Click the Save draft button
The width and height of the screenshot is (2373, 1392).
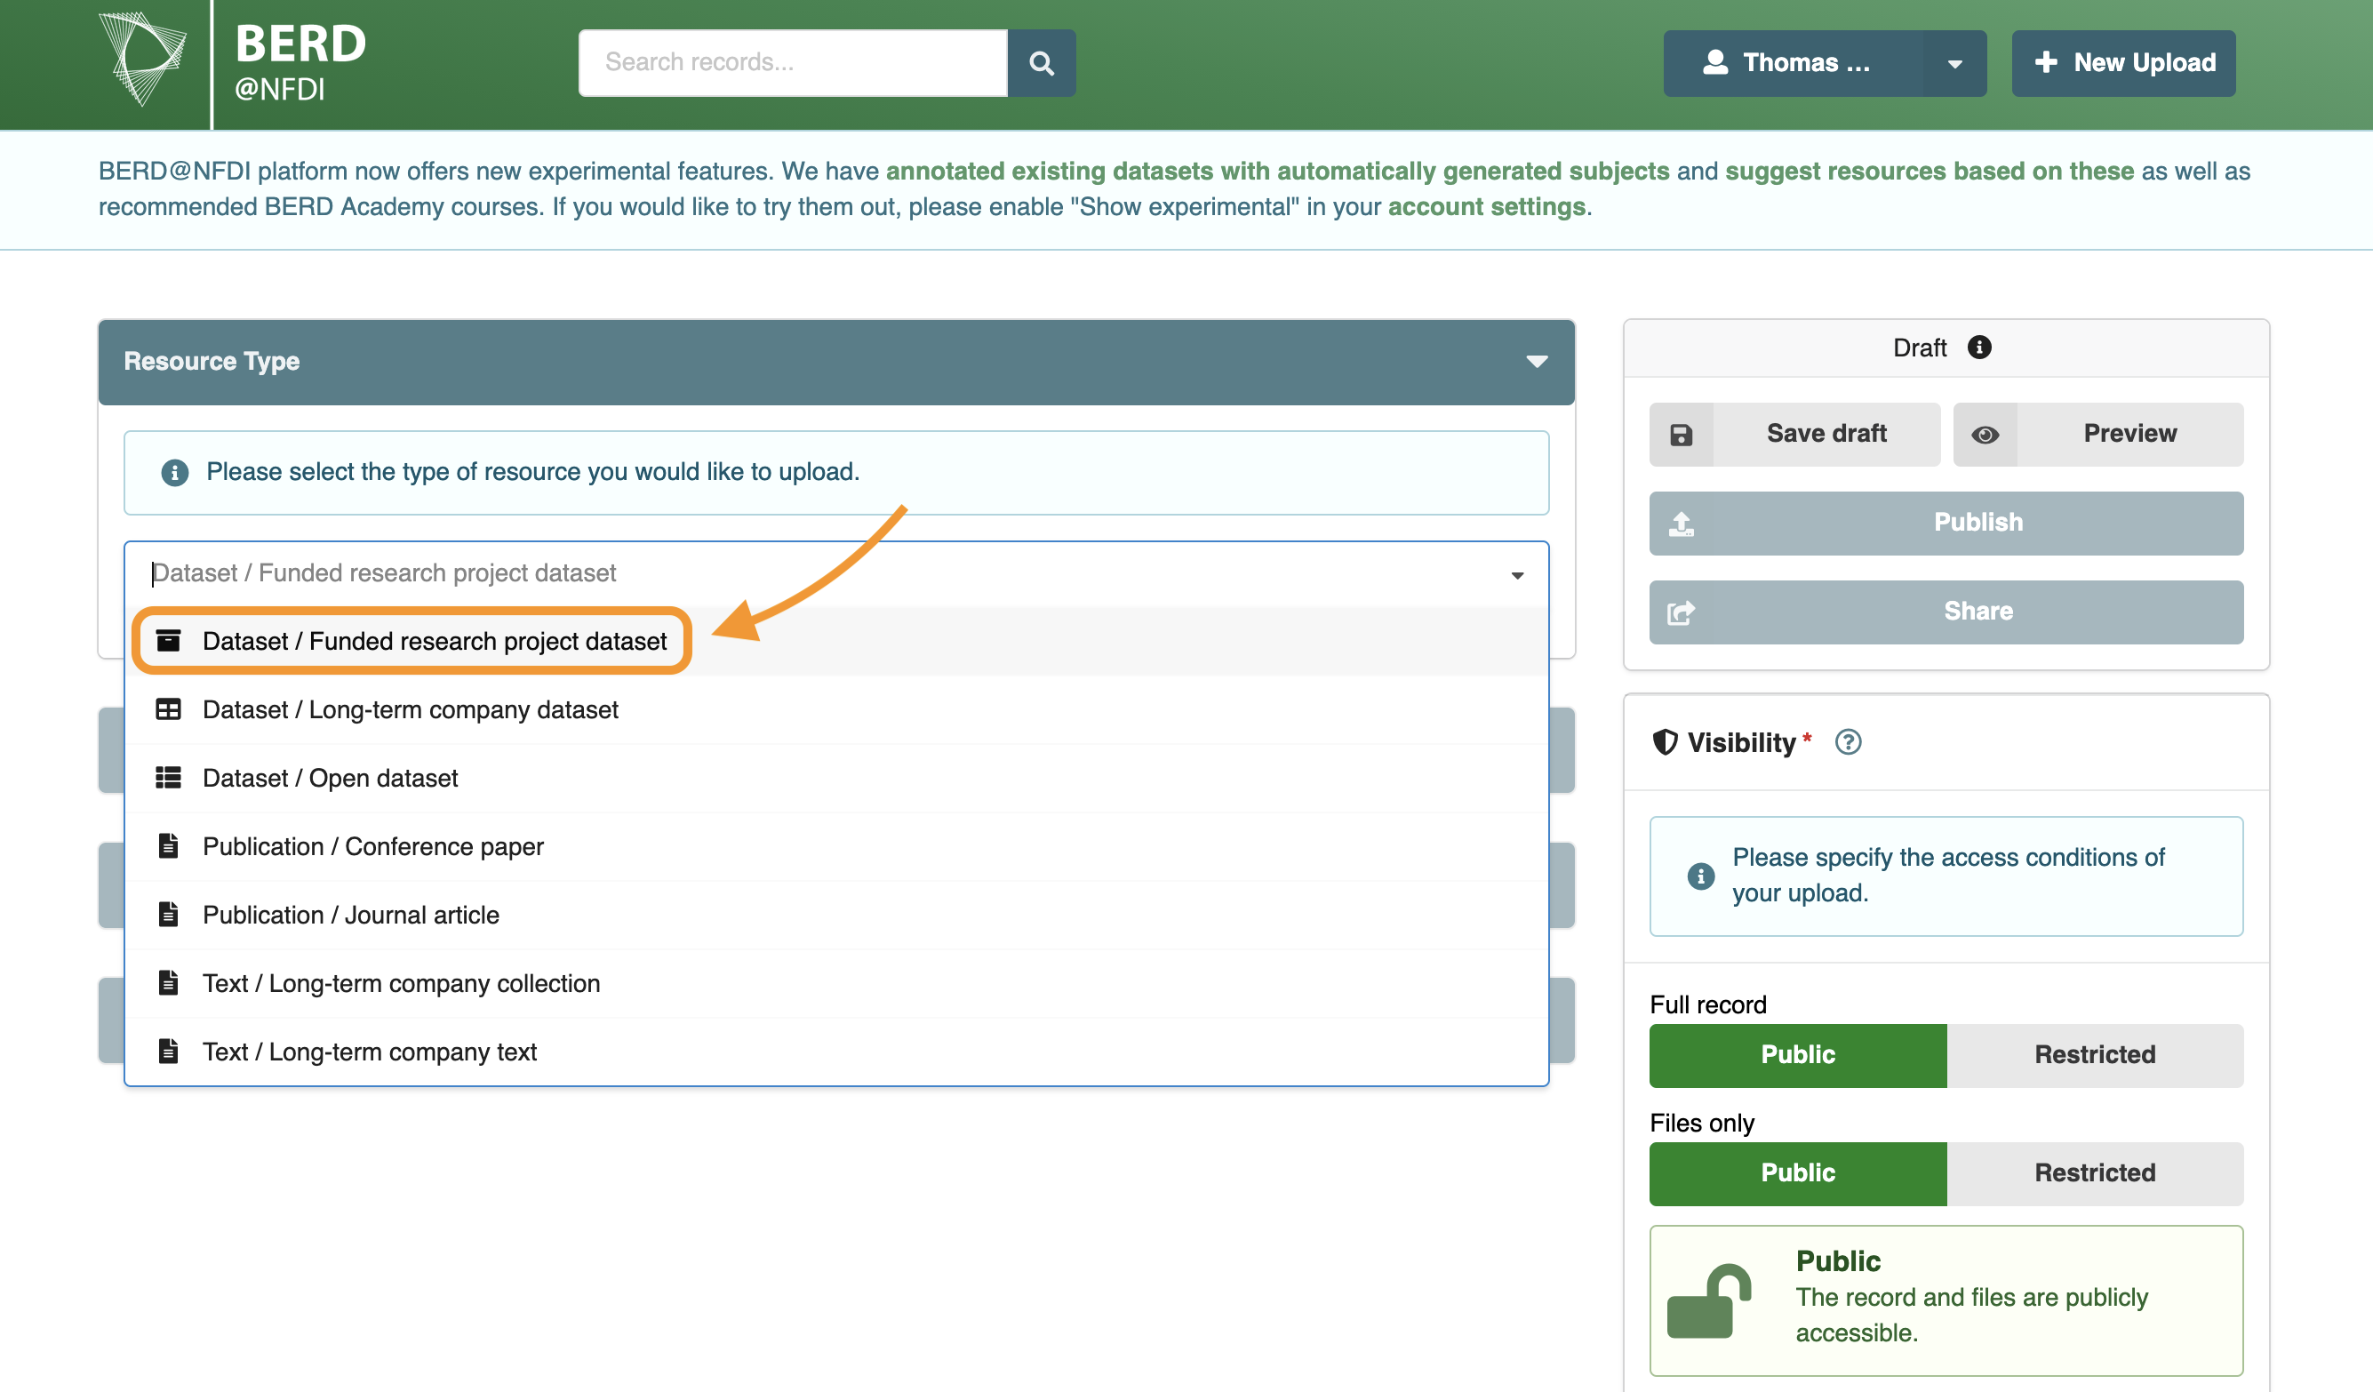click(x=1794, y=434)
